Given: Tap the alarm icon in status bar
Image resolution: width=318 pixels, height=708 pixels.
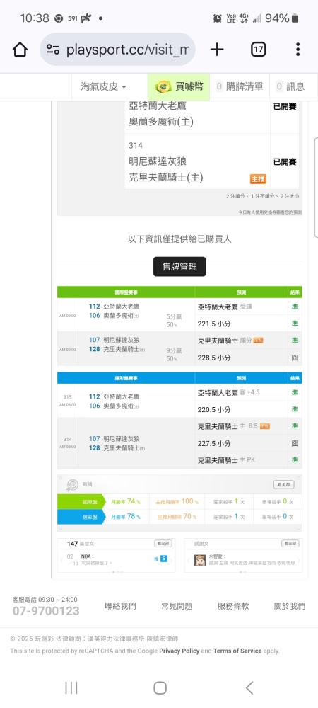Looking at the screenshot, I should (217, 18).
